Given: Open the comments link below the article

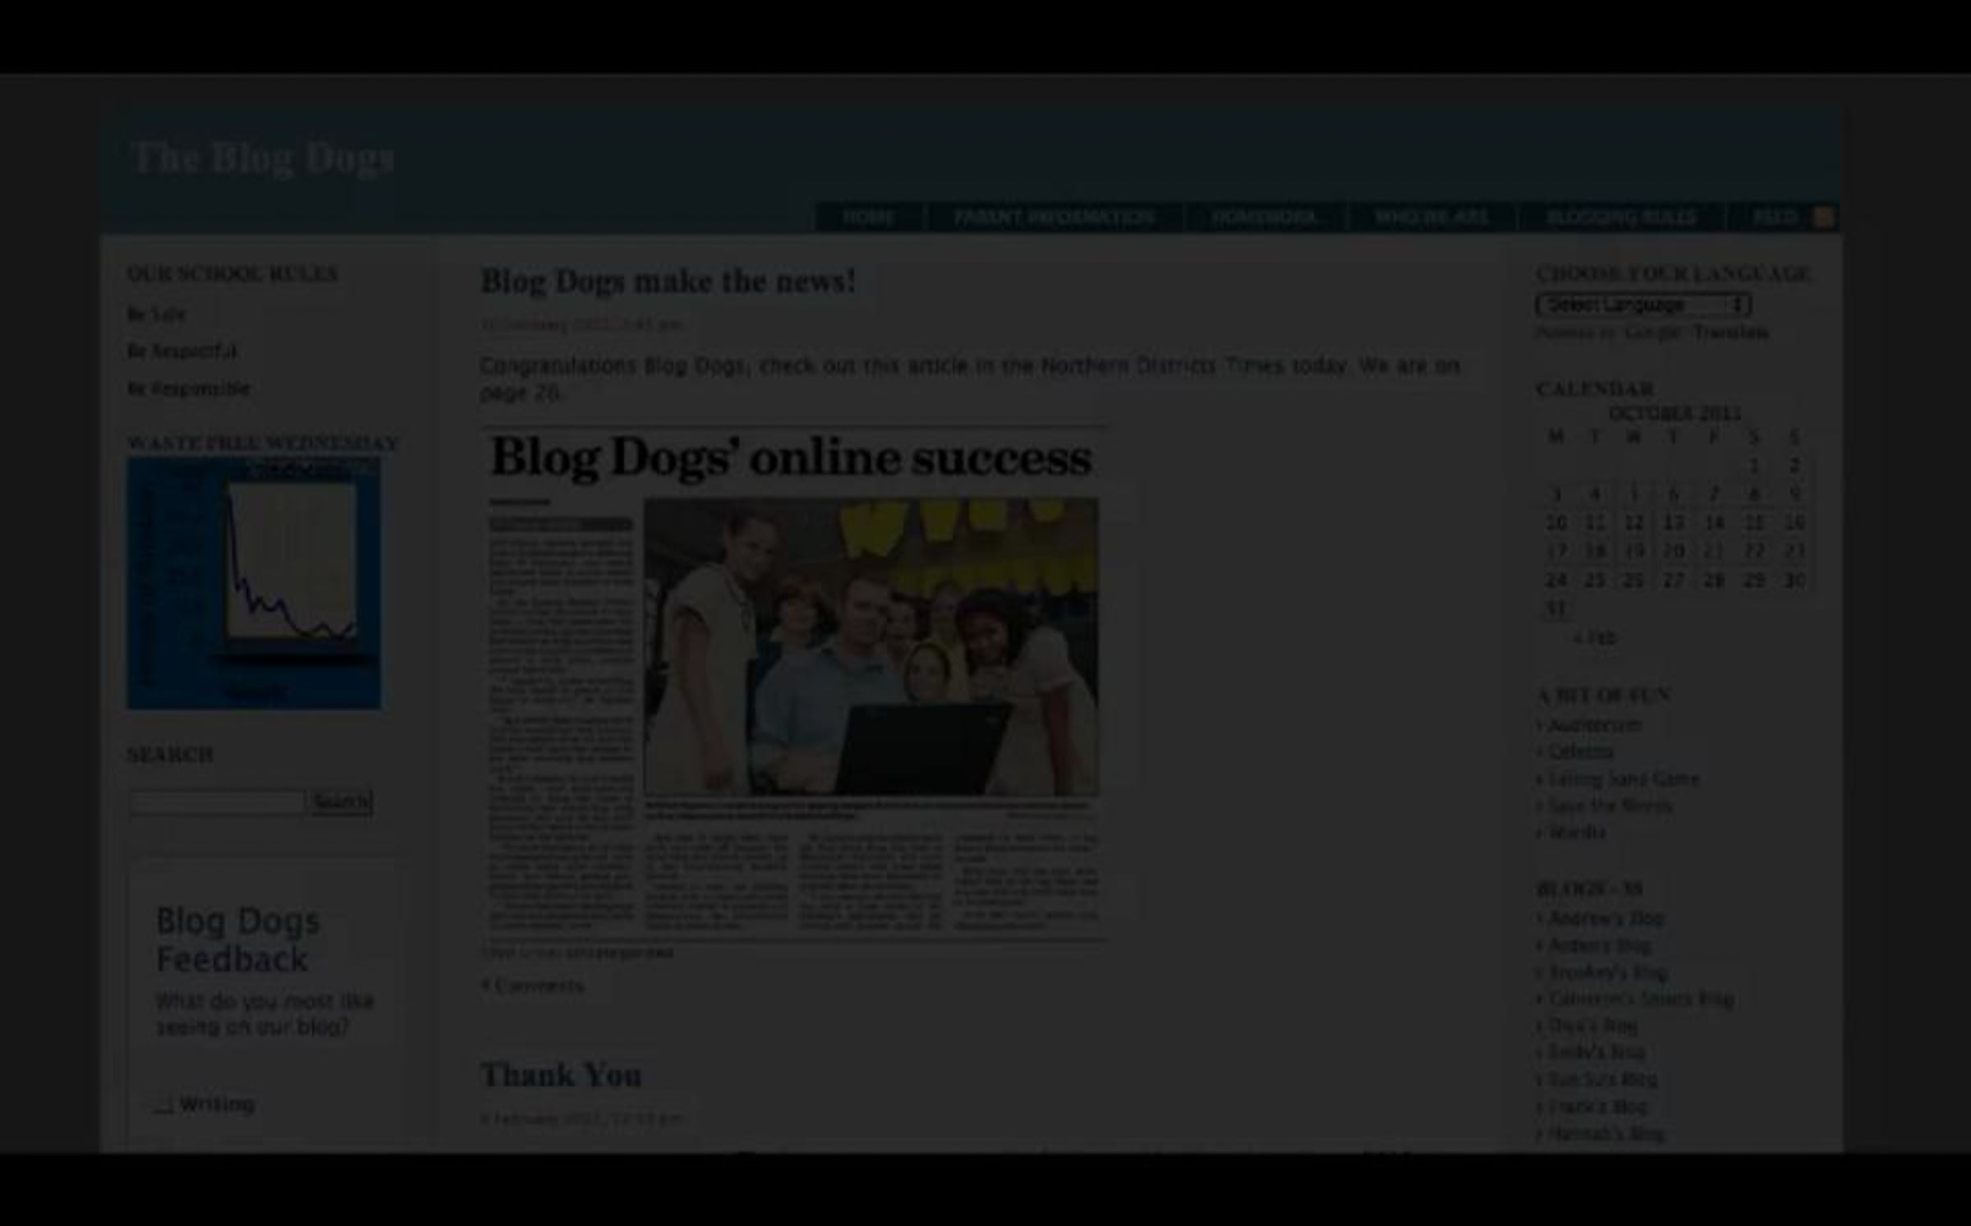Looking at the screenshot, I should pos(532,985).
